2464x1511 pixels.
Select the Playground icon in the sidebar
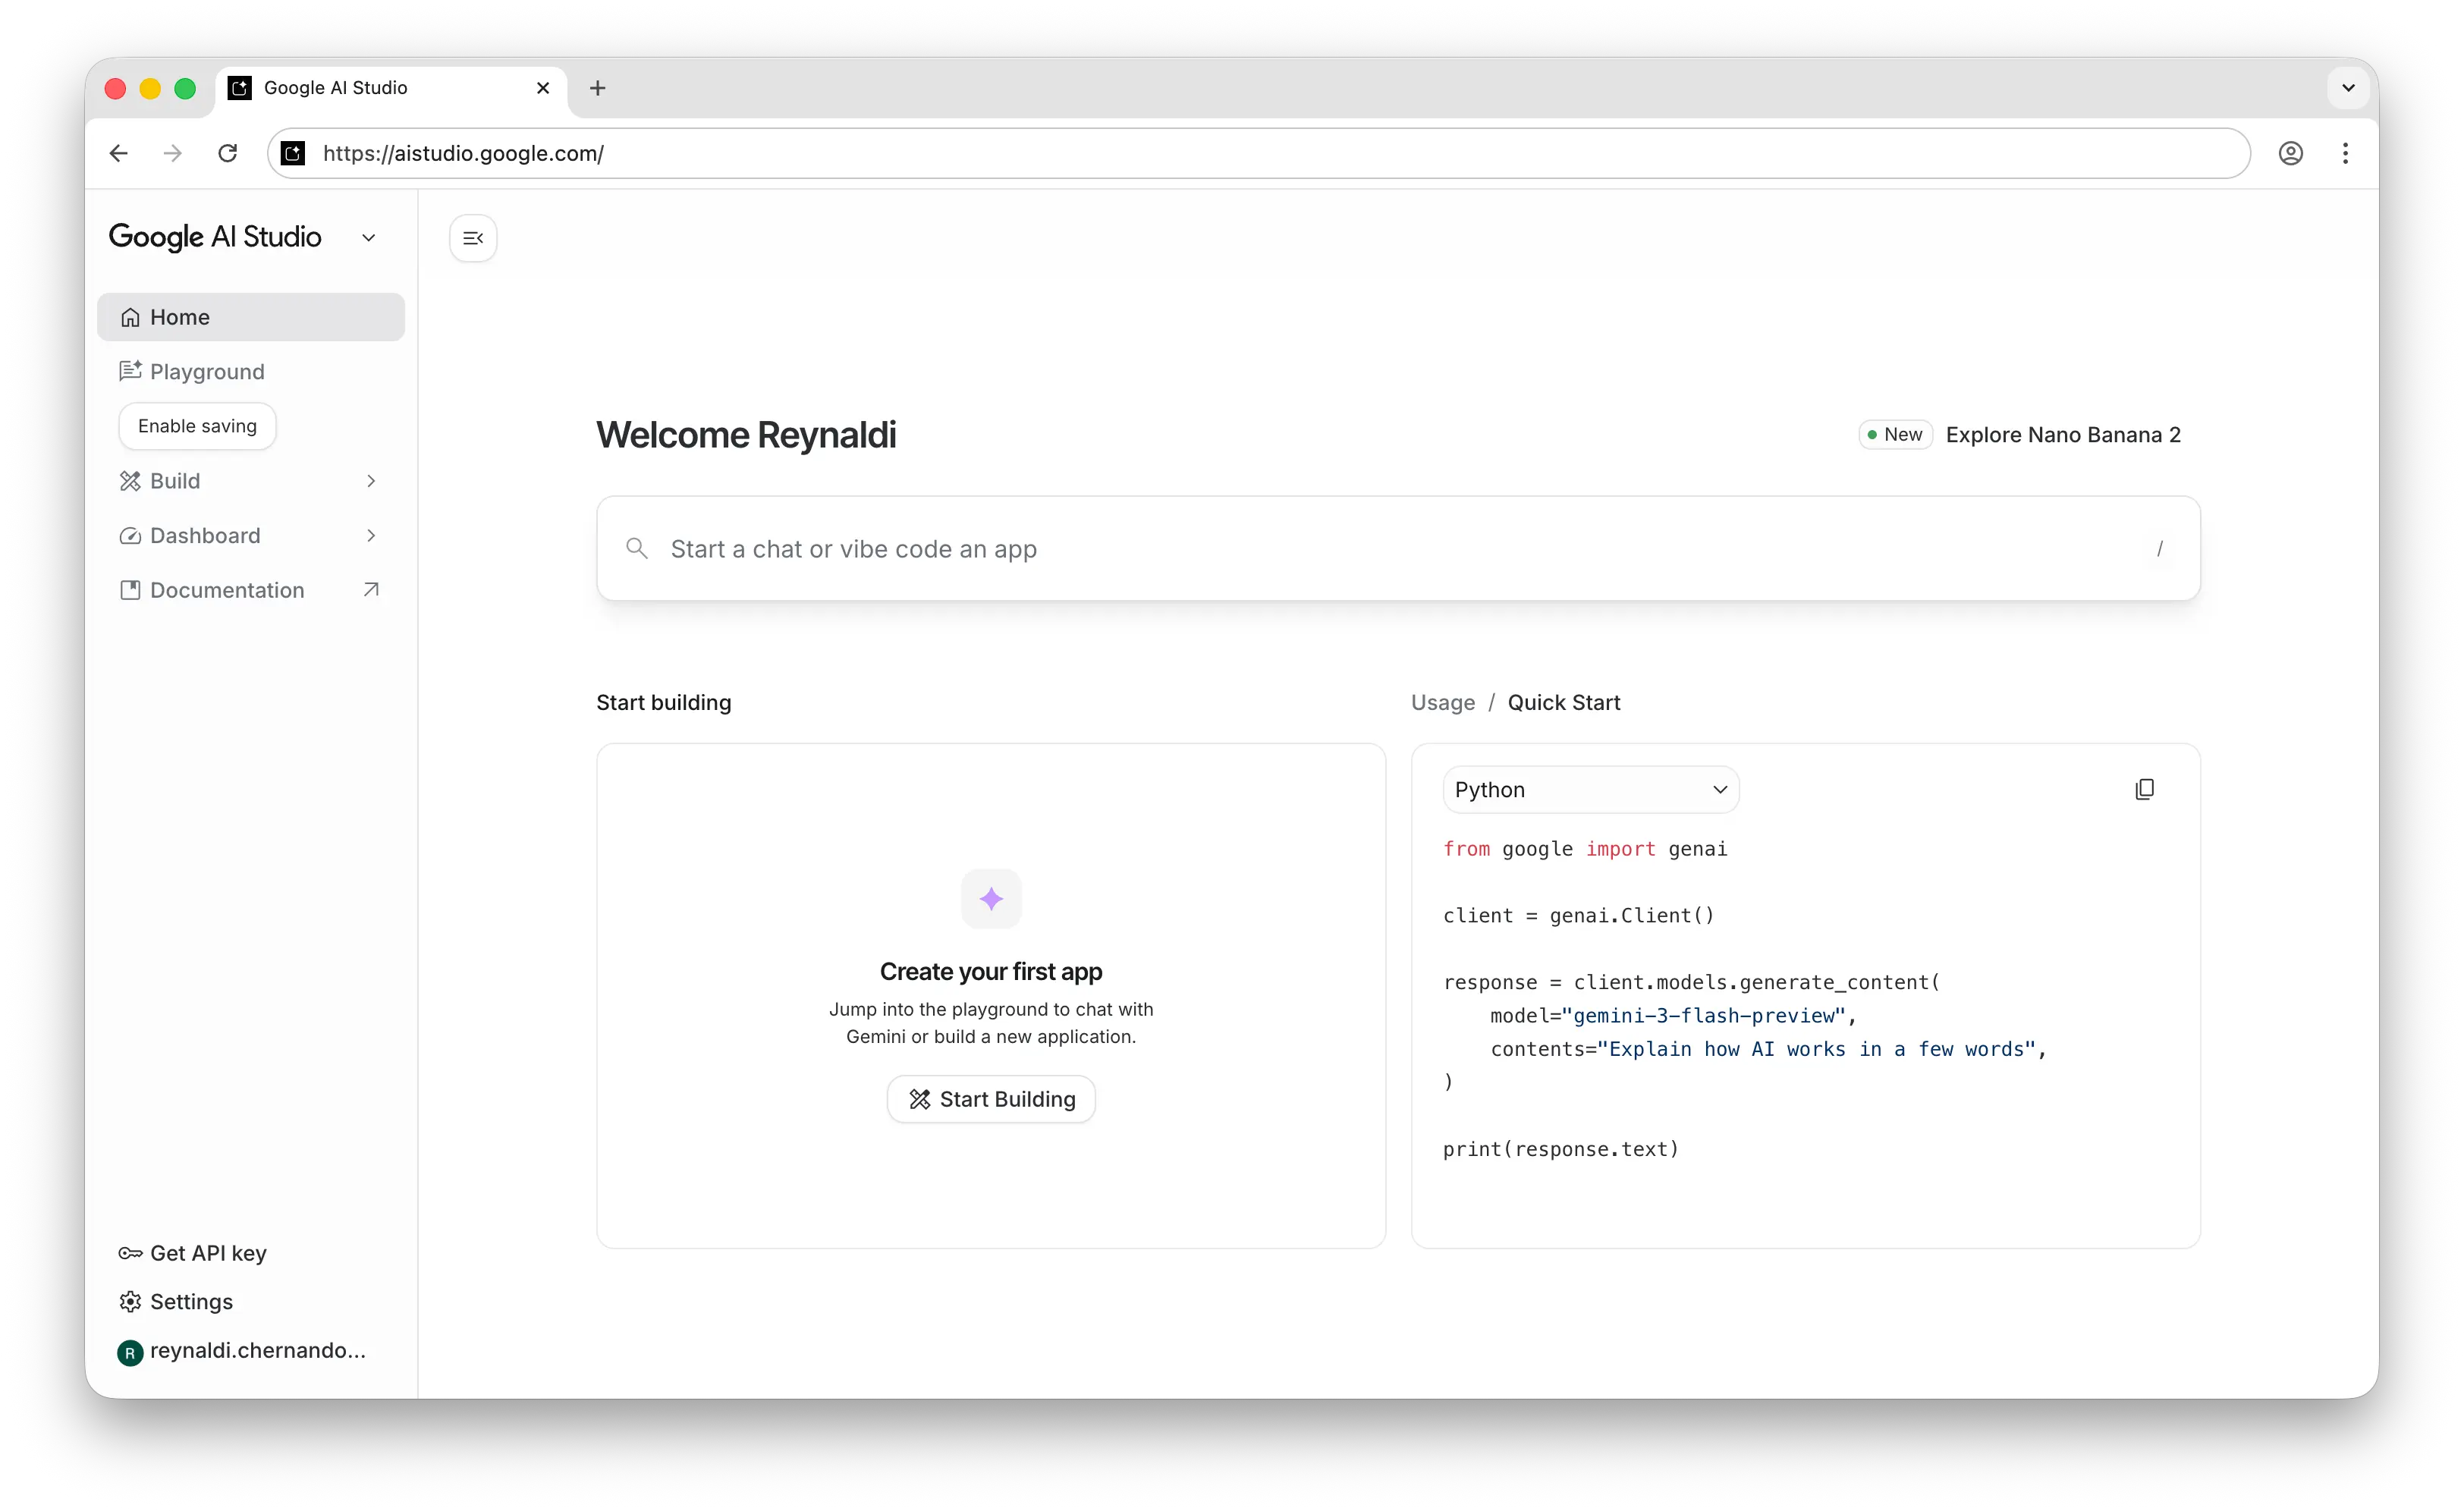[x=130, y=371]
